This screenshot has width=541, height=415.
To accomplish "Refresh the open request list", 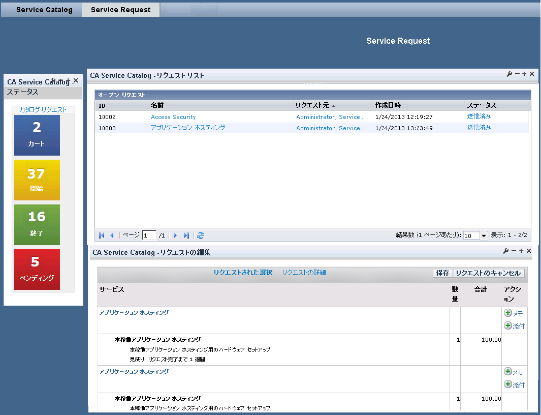I will pos(201,235).
